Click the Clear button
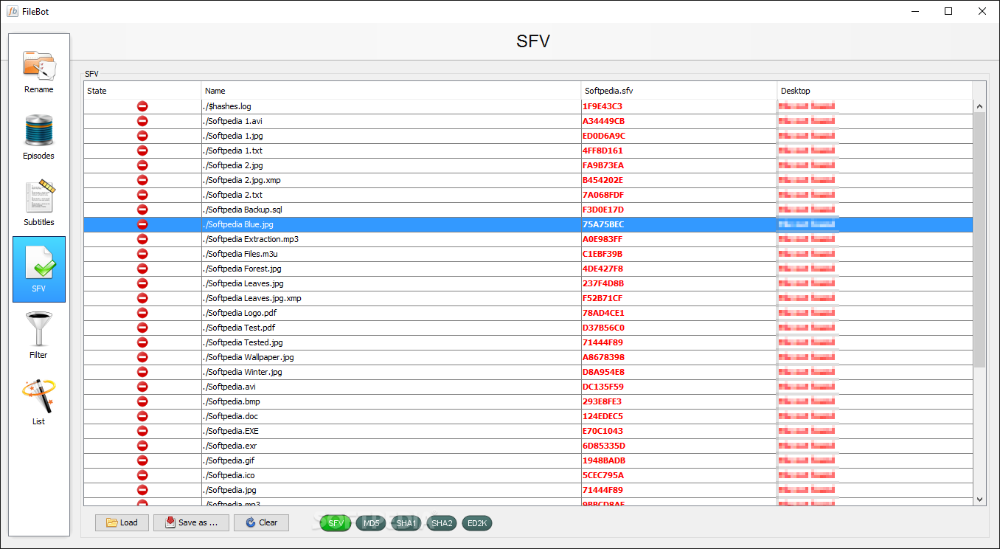The image size is (1000, 549). click(261, 522)
